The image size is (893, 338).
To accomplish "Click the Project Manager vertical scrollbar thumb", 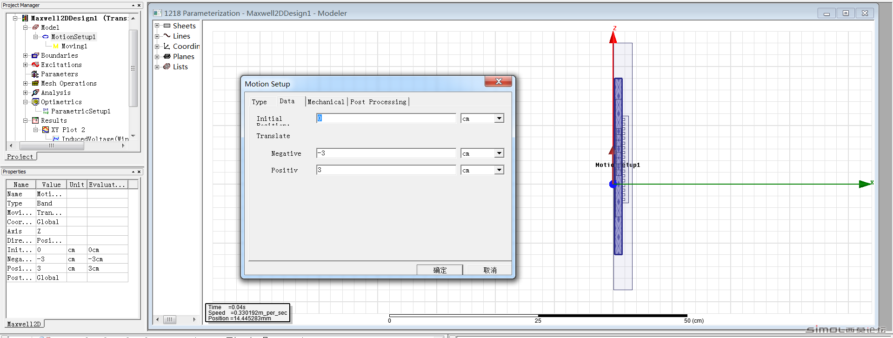I will (x=133, y=68).
